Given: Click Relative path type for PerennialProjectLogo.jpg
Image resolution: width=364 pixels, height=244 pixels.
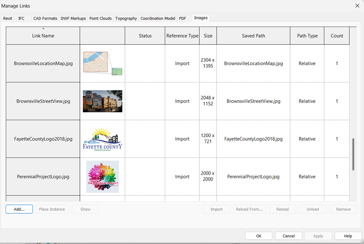Looking at the screenshot, I should pyautogui.click(x=307, y=176).
